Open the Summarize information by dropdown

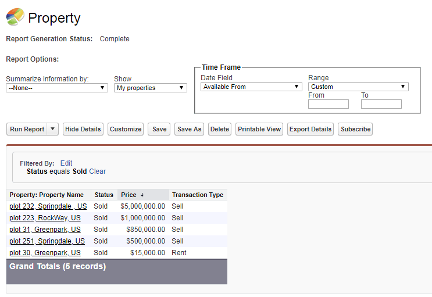click(57, 88)
